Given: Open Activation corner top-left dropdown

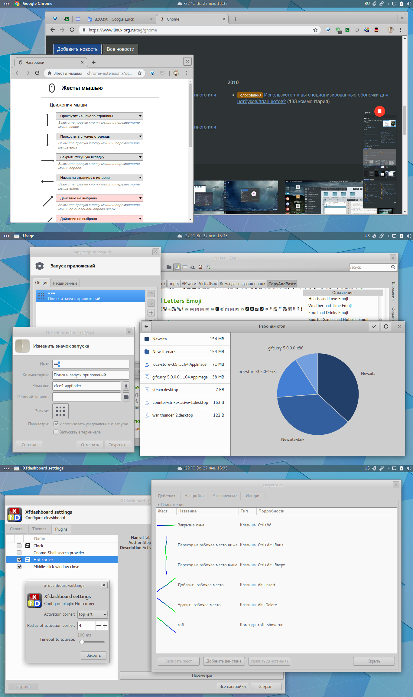Looking at the screenshot, I should pos(93,614).
